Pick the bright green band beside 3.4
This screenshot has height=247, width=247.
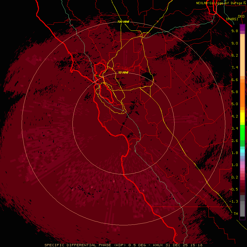click(x=242, y=132)
